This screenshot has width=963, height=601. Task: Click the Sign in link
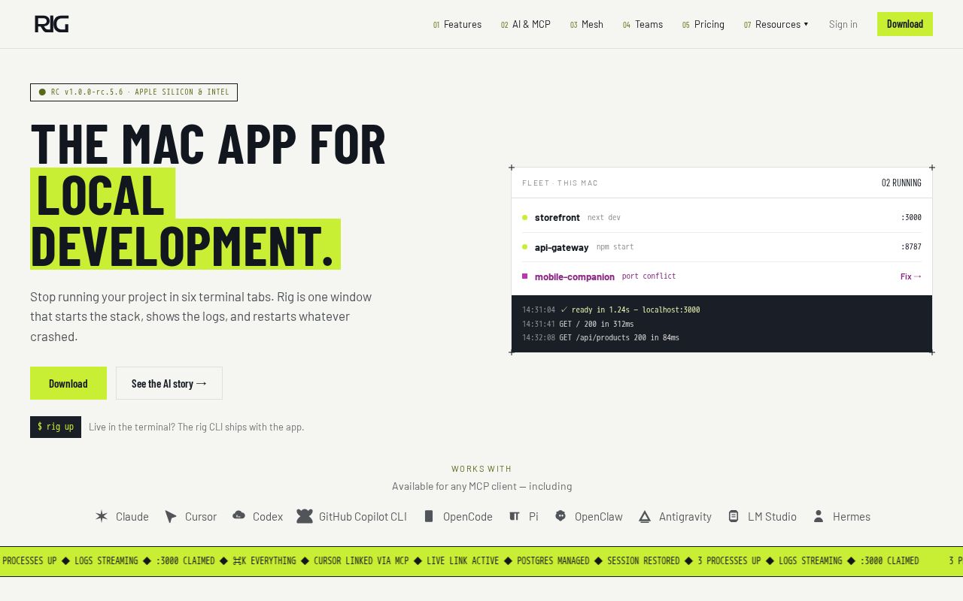843,24
